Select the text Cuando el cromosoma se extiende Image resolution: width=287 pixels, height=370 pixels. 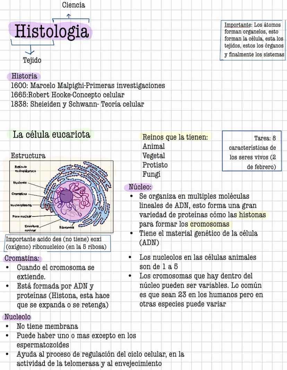tap(55, 272)
